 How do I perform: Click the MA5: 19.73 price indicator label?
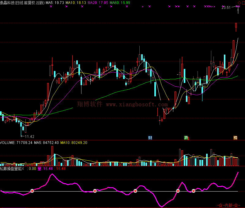click(x=55, y=3)
